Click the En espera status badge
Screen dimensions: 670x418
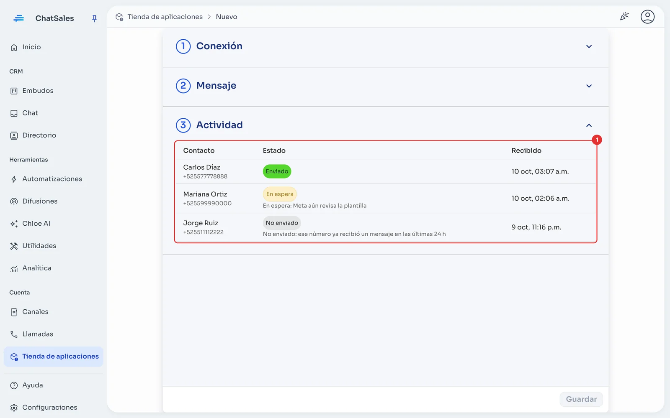280,194
